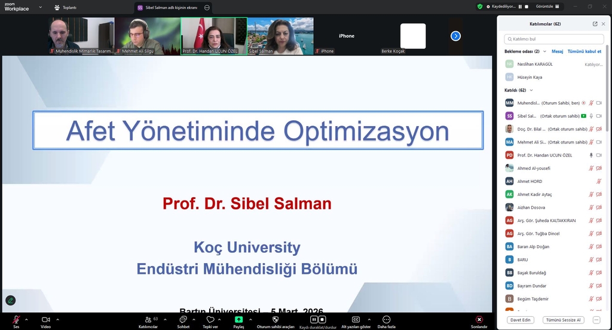The width and height of the screenshot is (612, 330).
Task: Open Oturum sahibi araçları host tools
Action: tap(276, 320)
